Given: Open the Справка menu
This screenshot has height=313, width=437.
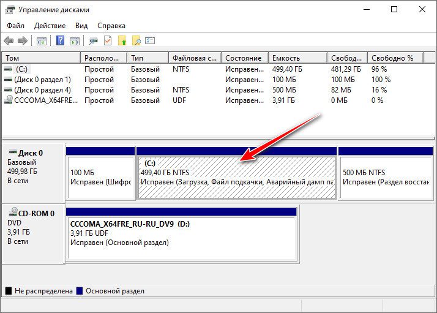Looking at the screenshot, I should (111, 26).
